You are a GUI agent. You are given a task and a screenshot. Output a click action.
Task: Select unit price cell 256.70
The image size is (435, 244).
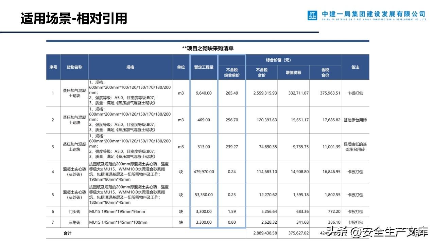(x=231, y=120)
